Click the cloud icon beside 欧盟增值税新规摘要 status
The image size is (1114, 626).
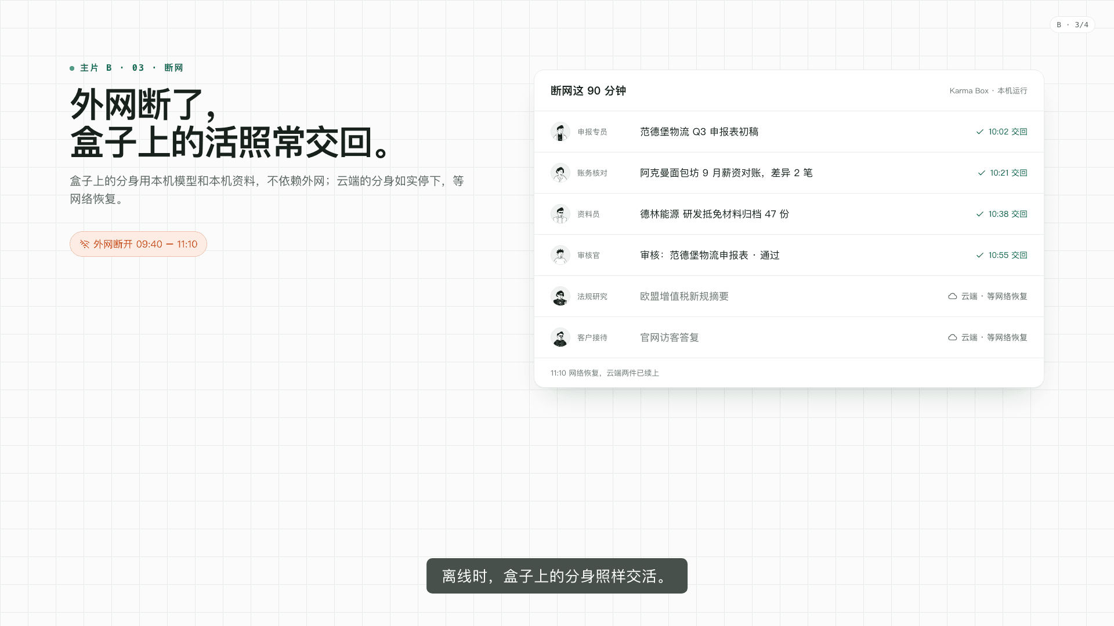pyautogui.click(x=952, y=296)
